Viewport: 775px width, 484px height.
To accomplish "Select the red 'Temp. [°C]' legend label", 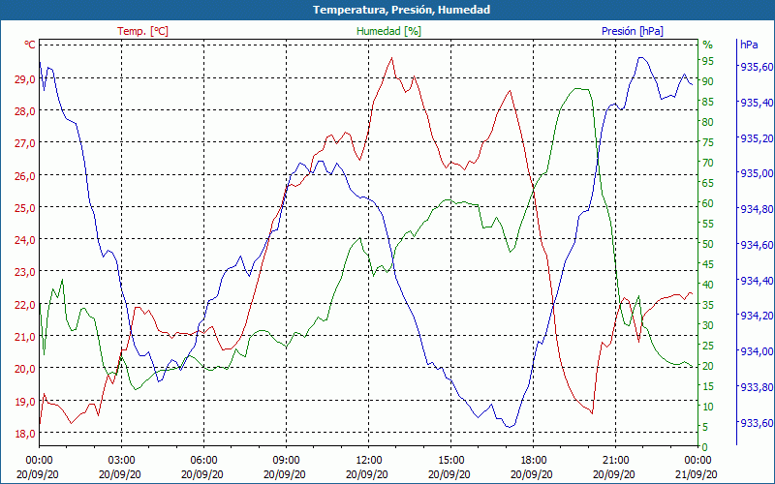I will [142, 31].
